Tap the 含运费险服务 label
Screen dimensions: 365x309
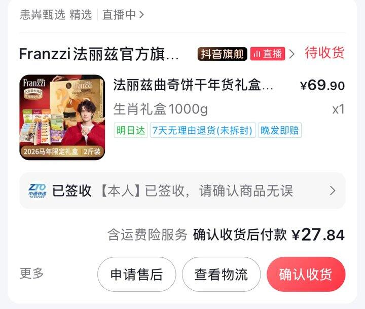click(x=148, y=235)
